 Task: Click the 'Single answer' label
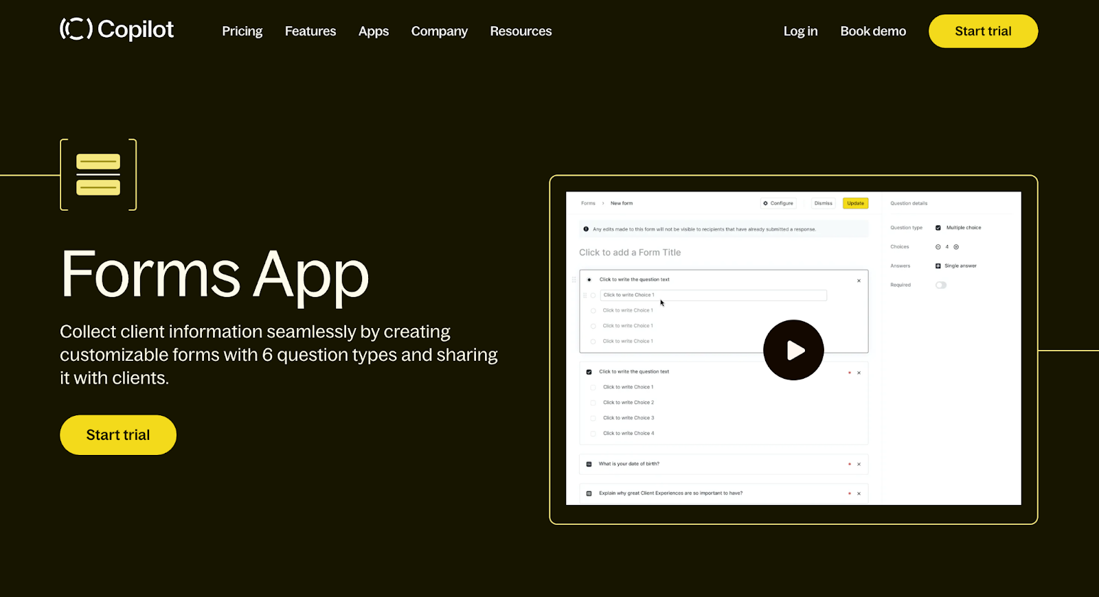(960, 266)
